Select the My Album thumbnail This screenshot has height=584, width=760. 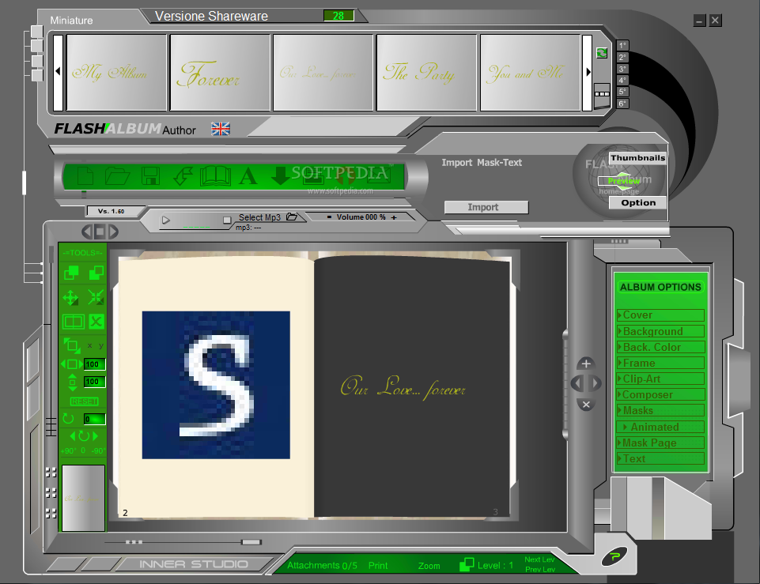click(x=116, y=72)
